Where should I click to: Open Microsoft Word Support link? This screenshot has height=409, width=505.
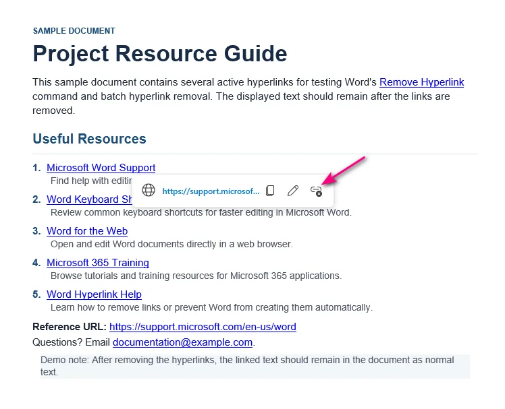[101, 168]
